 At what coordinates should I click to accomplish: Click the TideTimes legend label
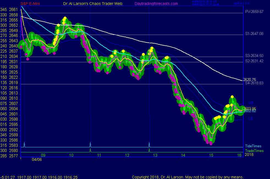click(x=253, y=146)
